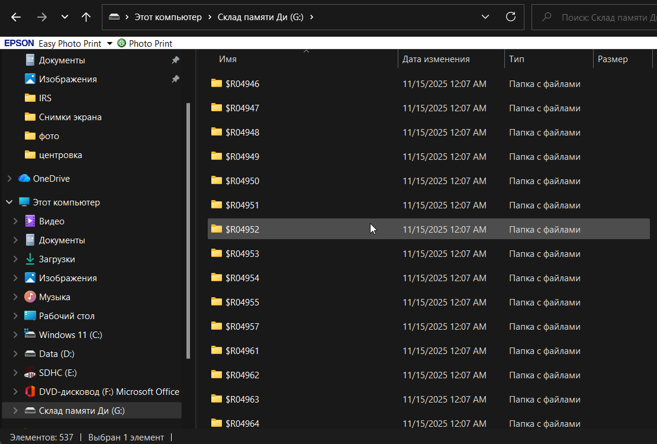This screenshot has height=444, width=657.
Task: Open pinned 'Изображения' in quick access
Action: (68, 79)
